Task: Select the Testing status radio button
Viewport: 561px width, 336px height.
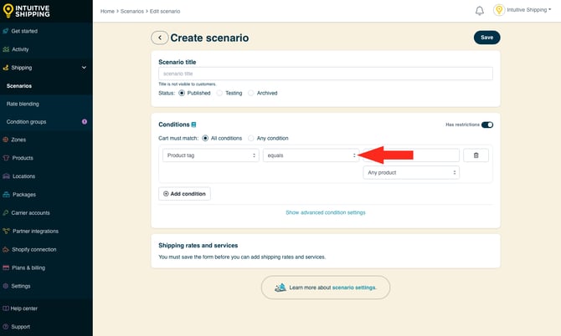Action: click(220, 93)
